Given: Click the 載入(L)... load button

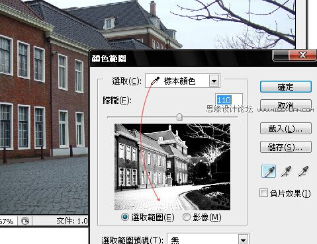Looking at the screenshot, I should tap(286, 128).
